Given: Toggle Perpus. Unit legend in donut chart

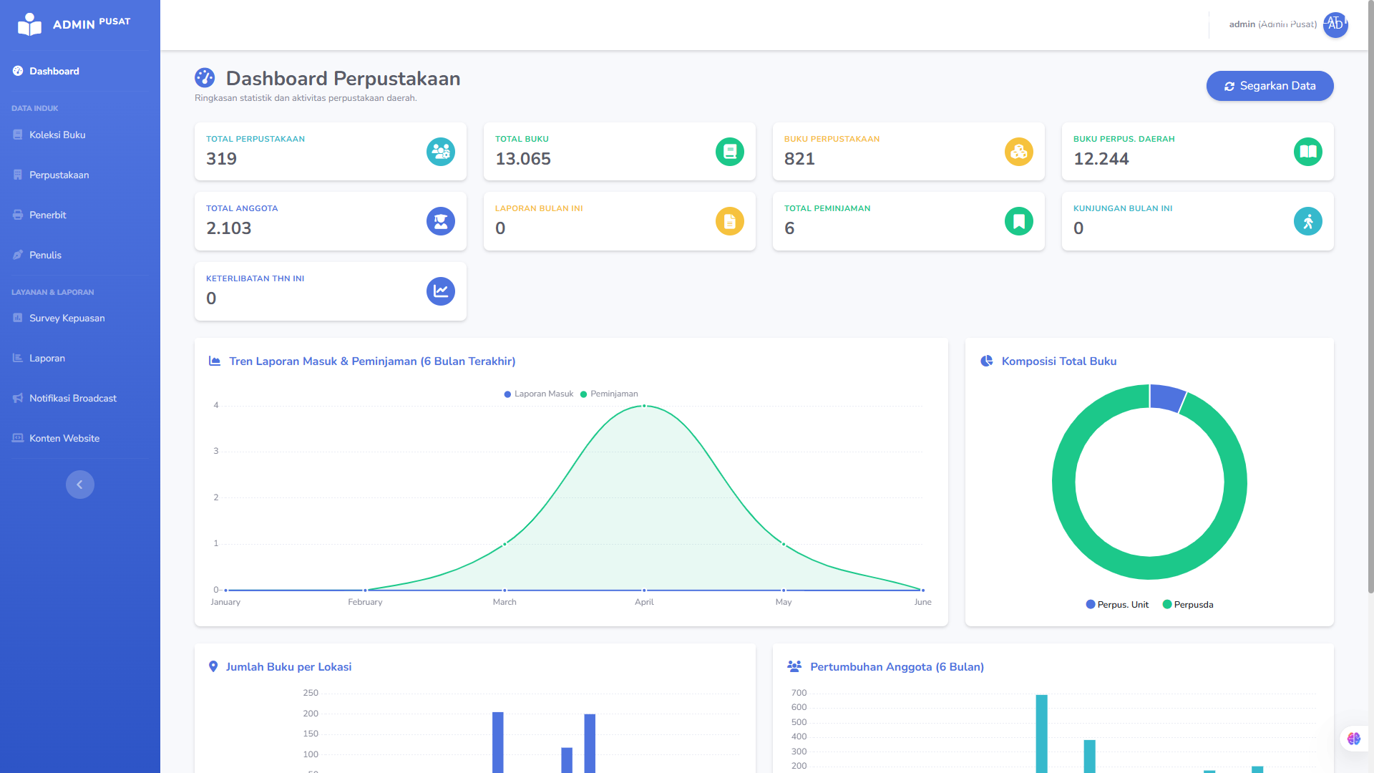Looking at the screenshot, I should 1117,605.
